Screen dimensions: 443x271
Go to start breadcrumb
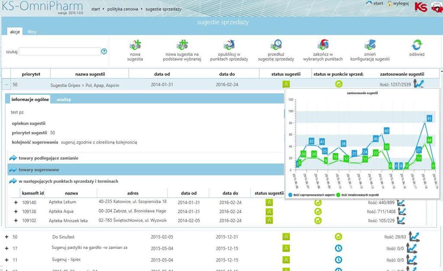pos(96,9)
